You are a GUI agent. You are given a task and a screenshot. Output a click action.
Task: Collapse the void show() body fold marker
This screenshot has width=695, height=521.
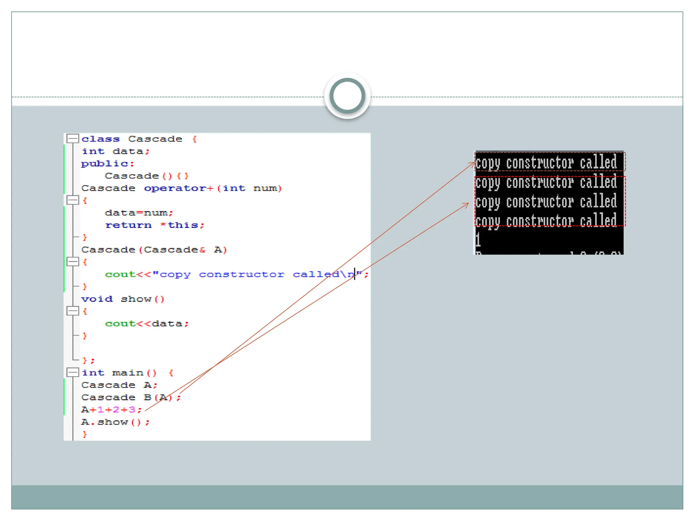click(73, 311)
